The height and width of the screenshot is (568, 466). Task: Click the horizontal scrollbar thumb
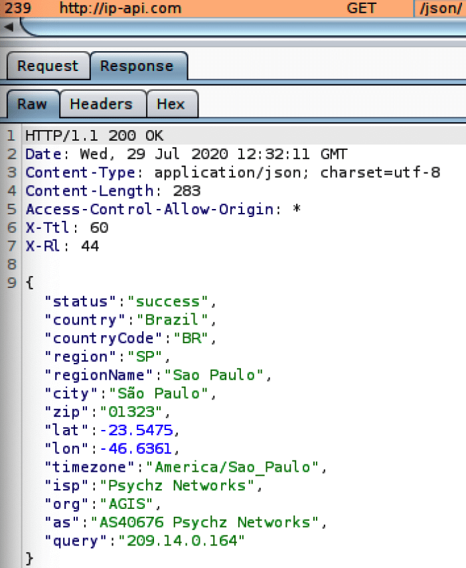[243, 27]
